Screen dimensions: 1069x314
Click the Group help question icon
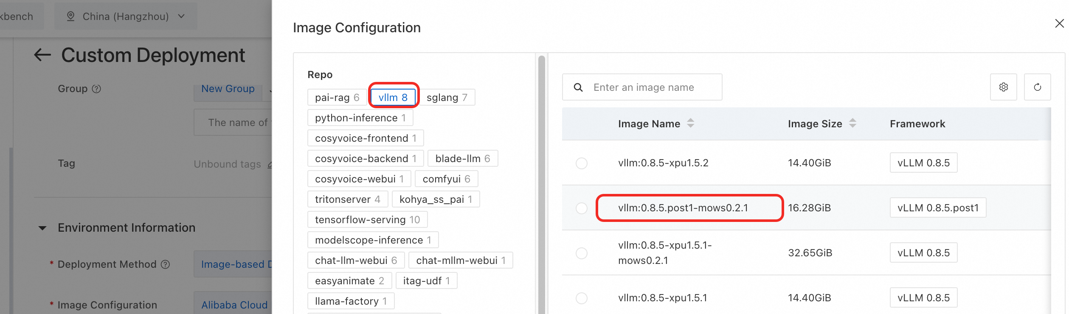[x=97, y=89]
